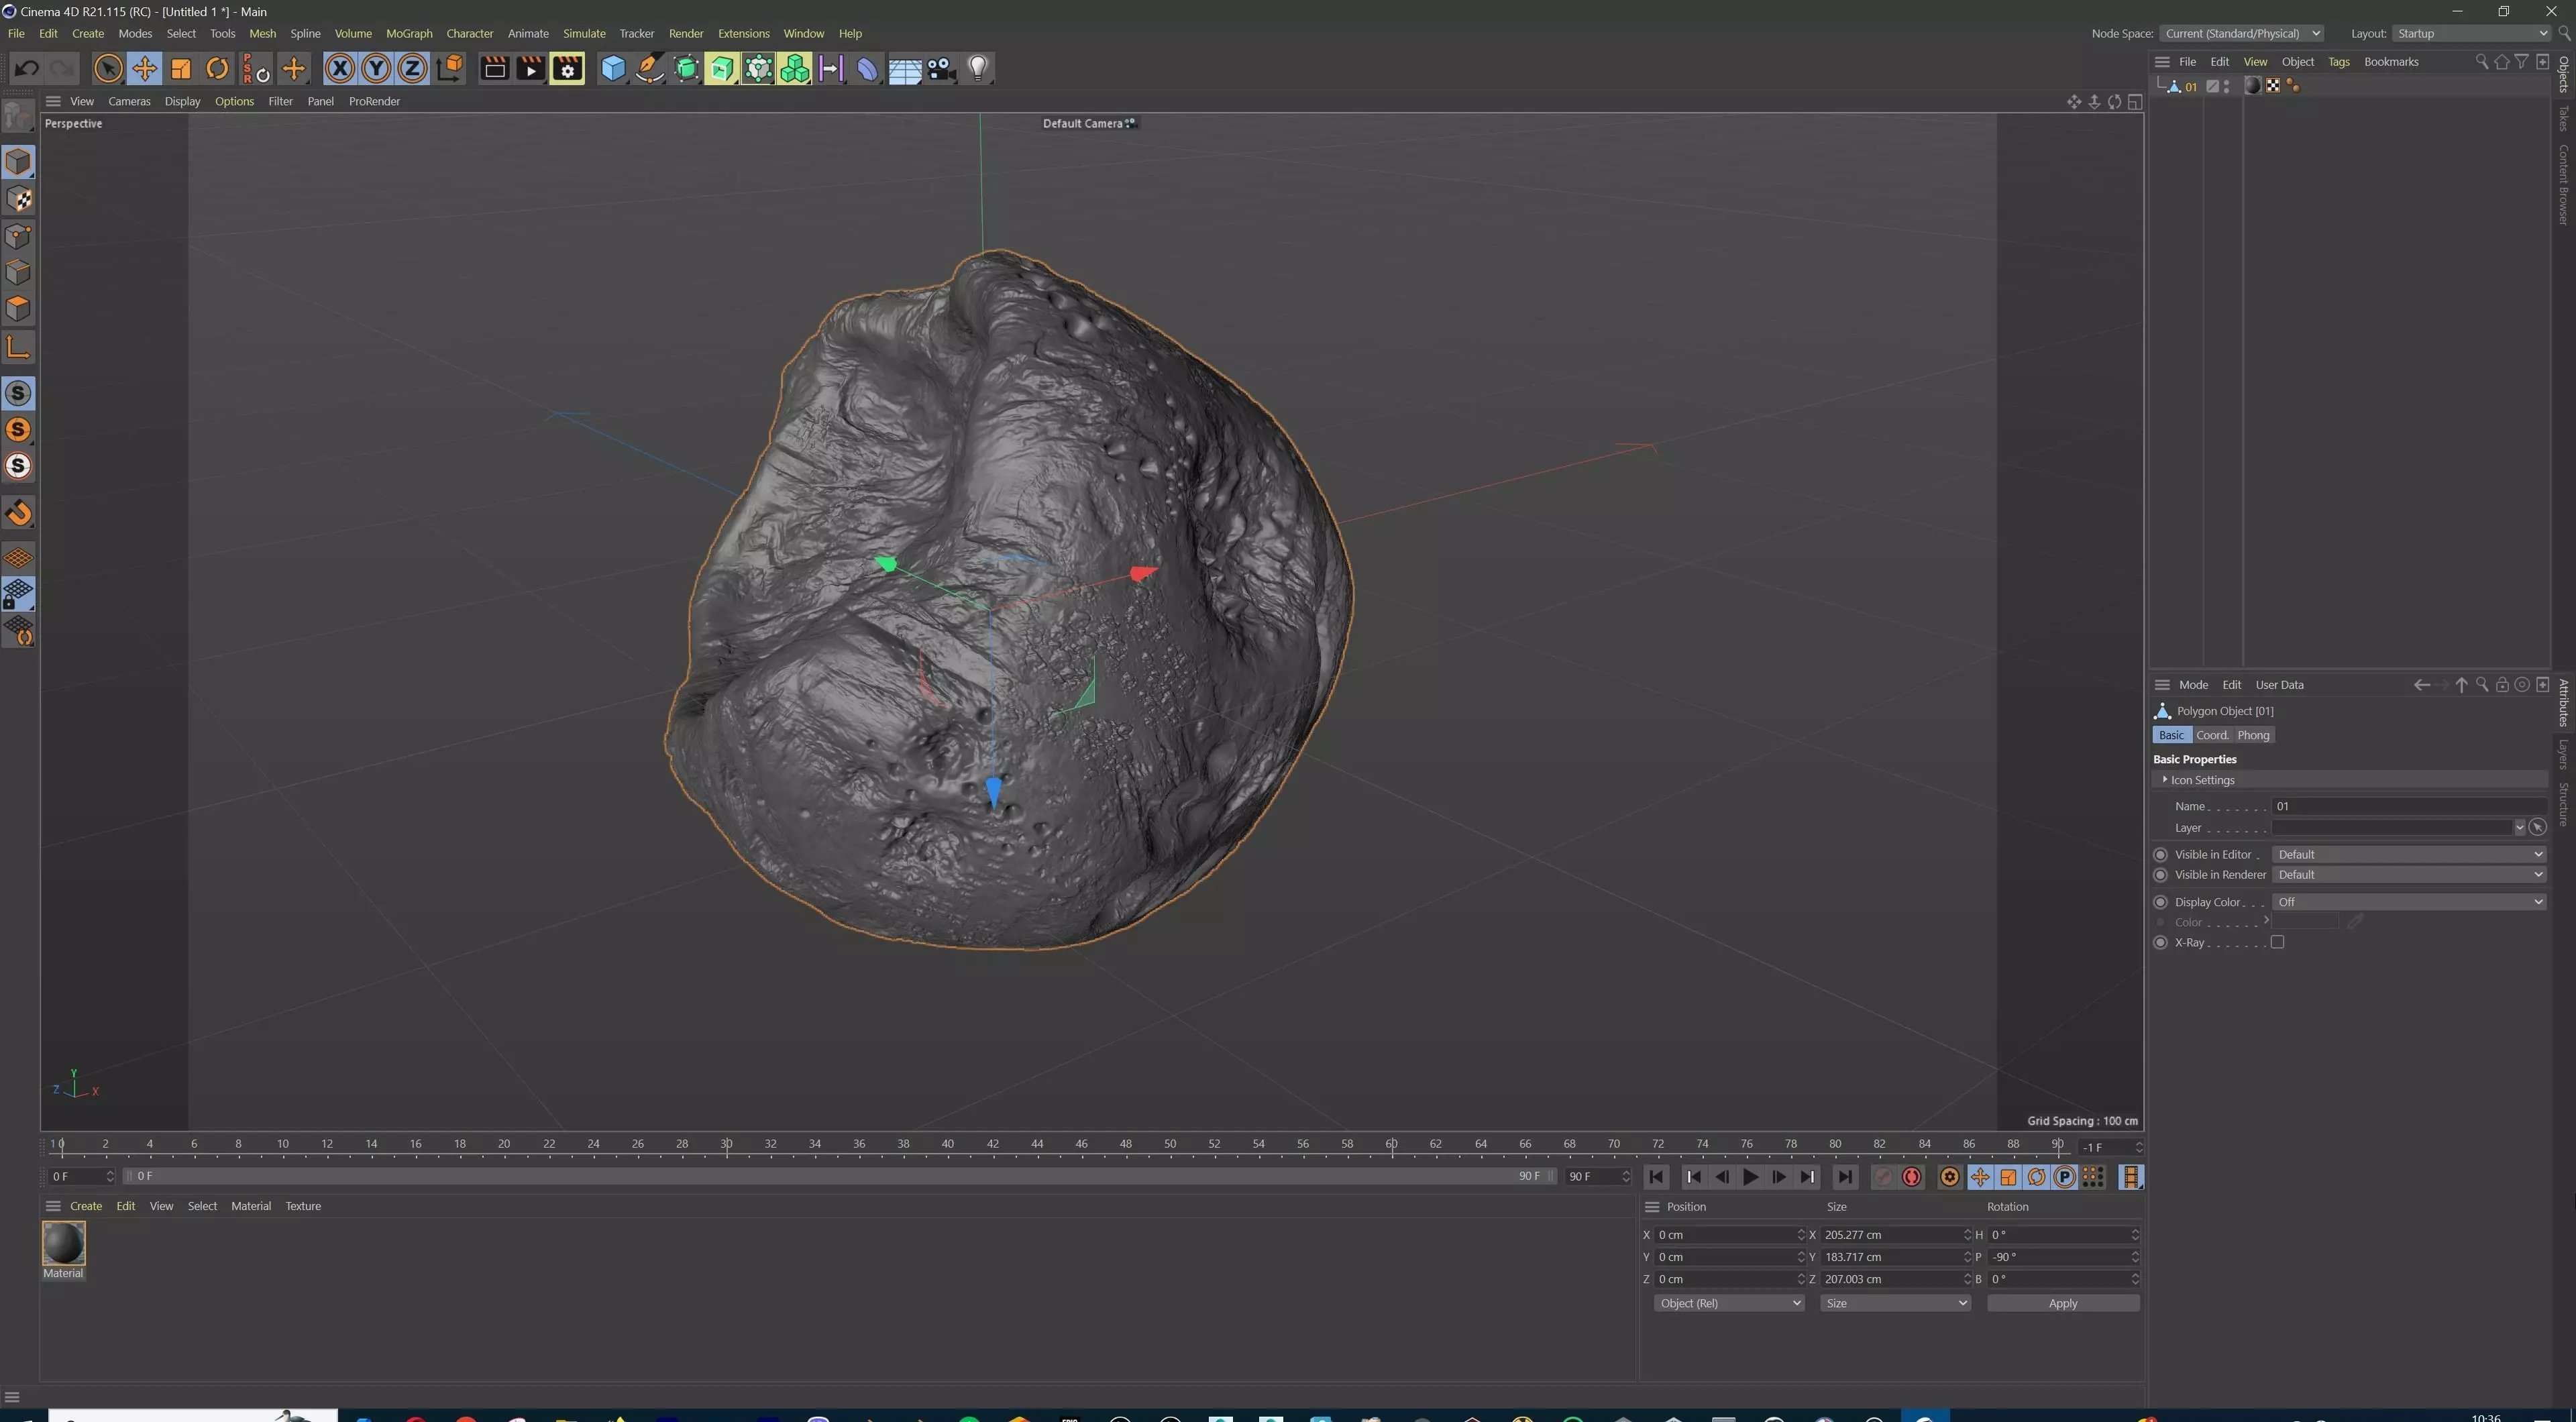Open the MoGraph Cloner icon
The width and height of the screenshot is (2576, 1422).
pyautogui.click(x=794, y=69)
